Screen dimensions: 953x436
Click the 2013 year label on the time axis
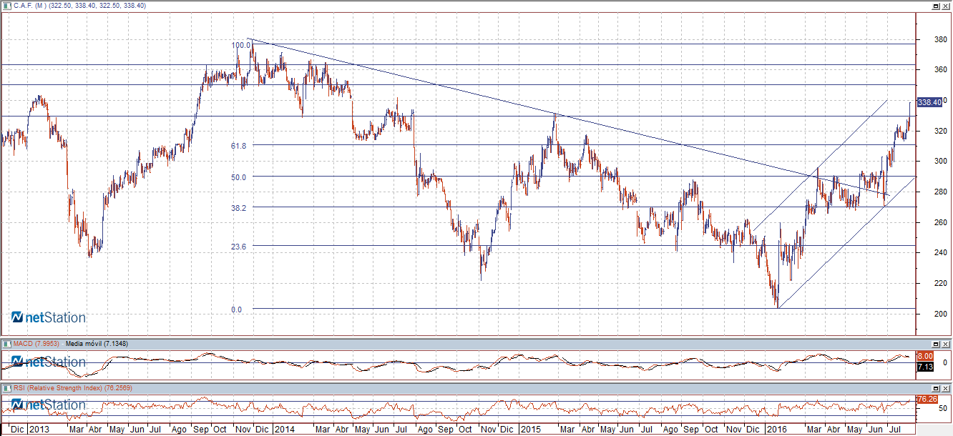pyautogui.click(x=38, y=430)
